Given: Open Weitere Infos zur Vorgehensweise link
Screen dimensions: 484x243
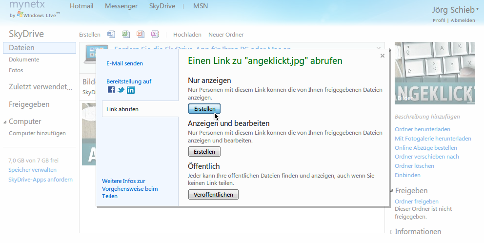Looking at the screenshot, I should point(130,189).
